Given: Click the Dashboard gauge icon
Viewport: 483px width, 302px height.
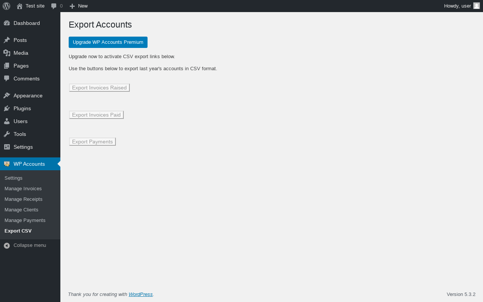Looking at the screenshot, I should tap(7, 23).
